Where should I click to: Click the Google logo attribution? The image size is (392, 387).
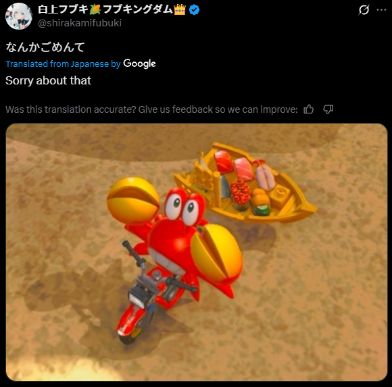[x=139, y=63]
